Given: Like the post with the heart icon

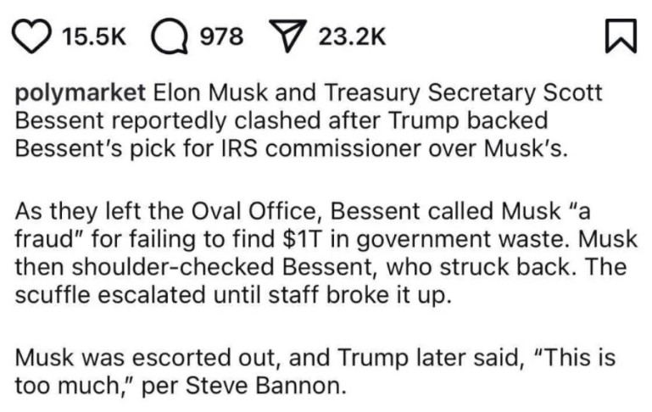Looking at the screenshot, I should coord(32,36).
